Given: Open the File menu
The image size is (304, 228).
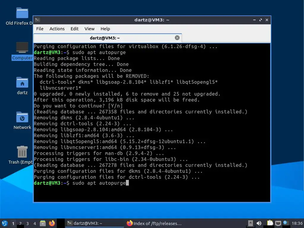Looking at the screenshot, I should pos(40,29).
